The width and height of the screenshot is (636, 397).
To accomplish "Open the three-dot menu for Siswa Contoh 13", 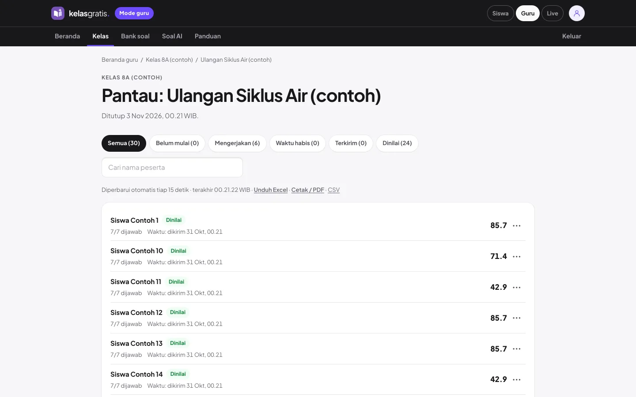I will [517, 349].
